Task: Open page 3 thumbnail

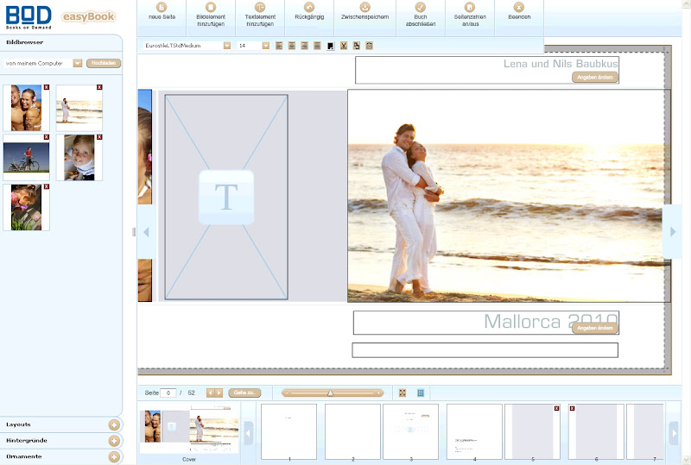Action: click(411, 431)
